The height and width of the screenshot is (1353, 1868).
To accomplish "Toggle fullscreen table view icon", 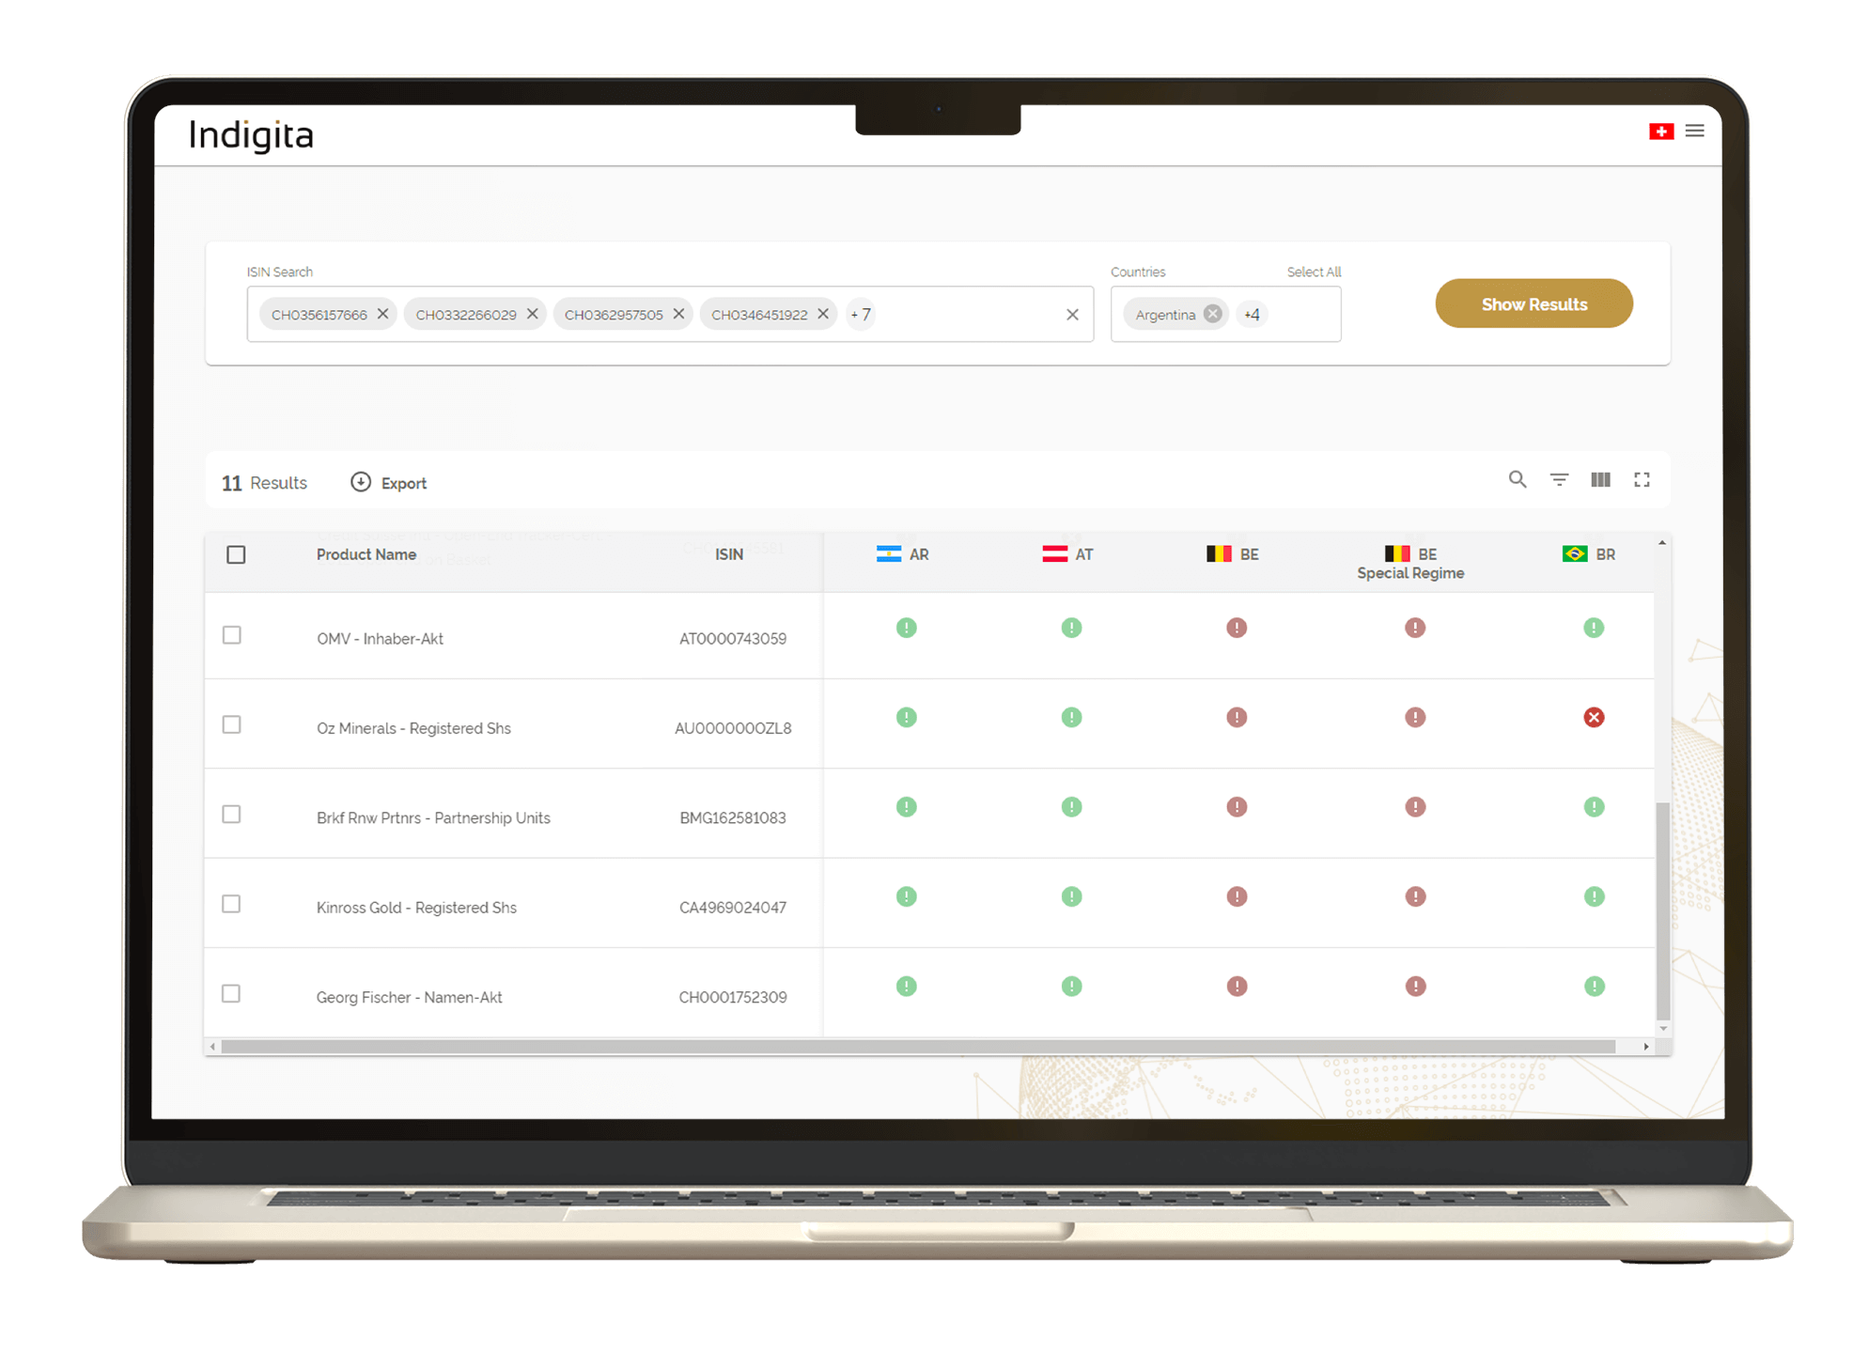I will pyautogui.click(x=1642, y=480).
